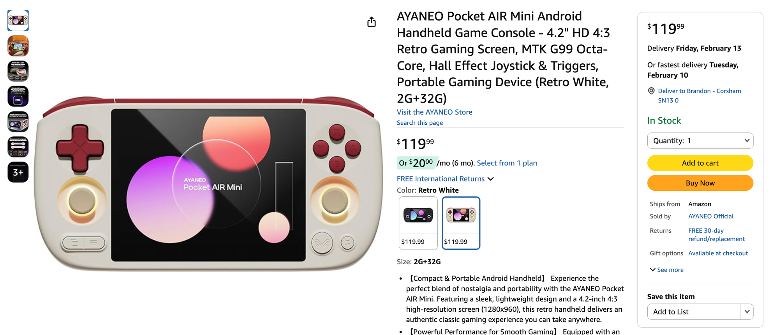The height and width of the screenshot is (335, 779).
Task: Click the share icon above product image
Action: (x=372, y=22)
